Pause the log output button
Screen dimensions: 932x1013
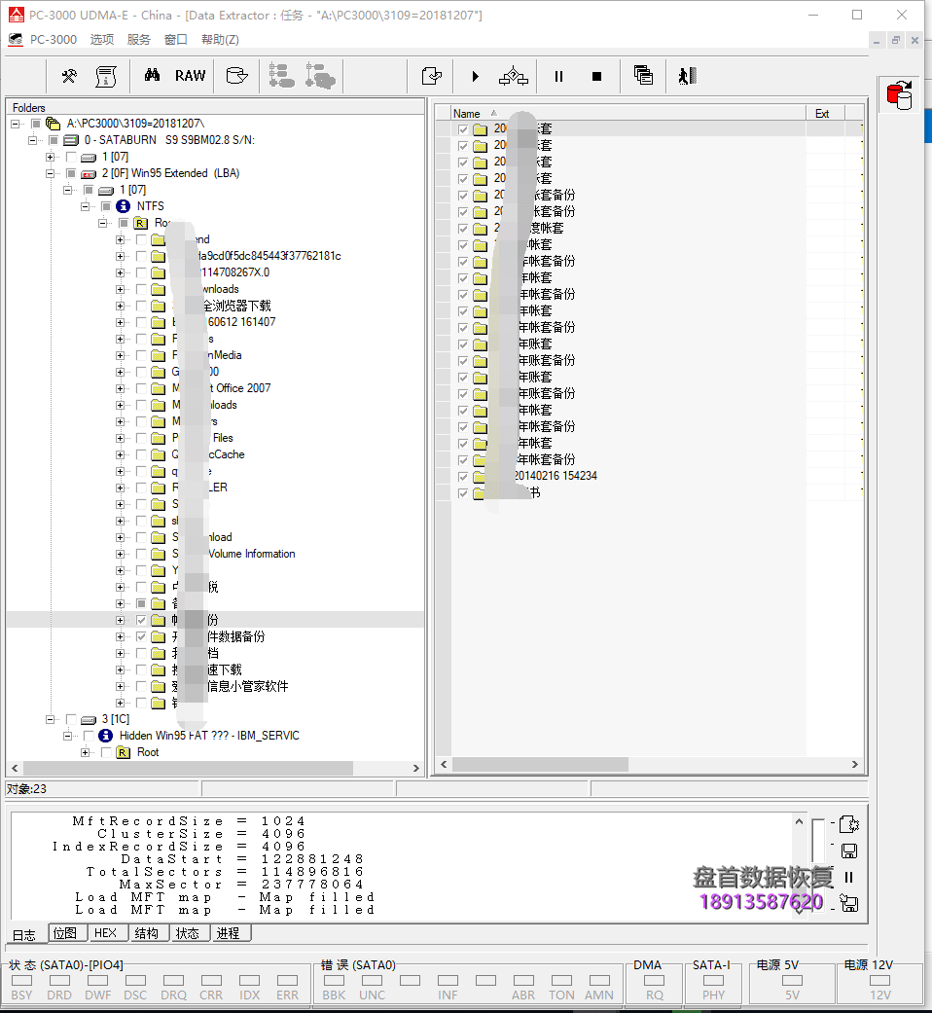[849, 877]
